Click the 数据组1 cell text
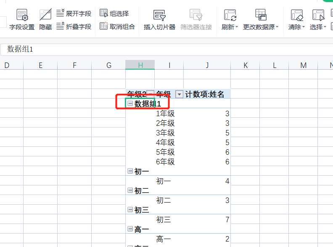The image size is (333, 247). click(148, 104)
